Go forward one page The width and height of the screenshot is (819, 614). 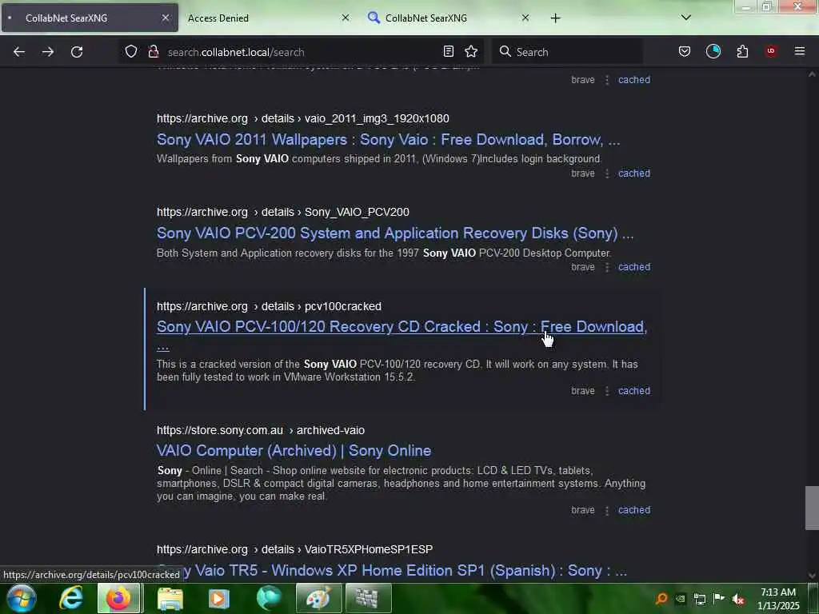pos(48,52)
